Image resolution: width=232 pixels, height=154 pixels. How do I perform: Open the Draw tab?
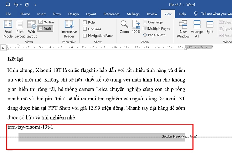[57, 14]
